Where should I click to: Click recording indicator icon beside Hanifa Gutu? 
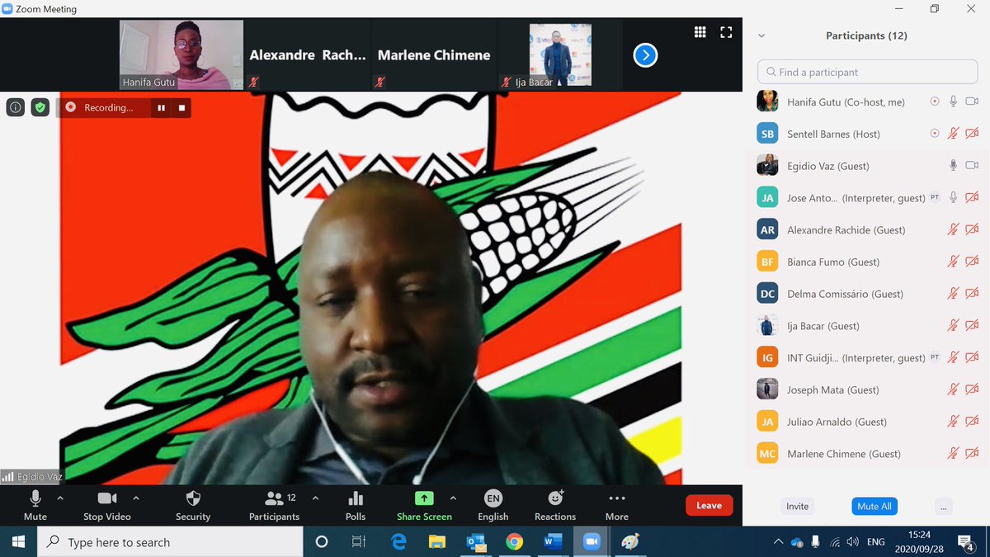click(x=935, y=101)
